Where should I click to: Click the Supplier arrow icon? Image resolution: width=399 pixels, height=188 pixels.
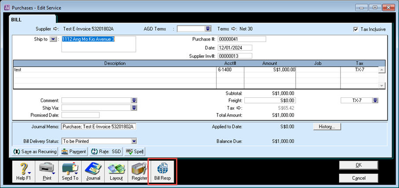tap(56, 29)
